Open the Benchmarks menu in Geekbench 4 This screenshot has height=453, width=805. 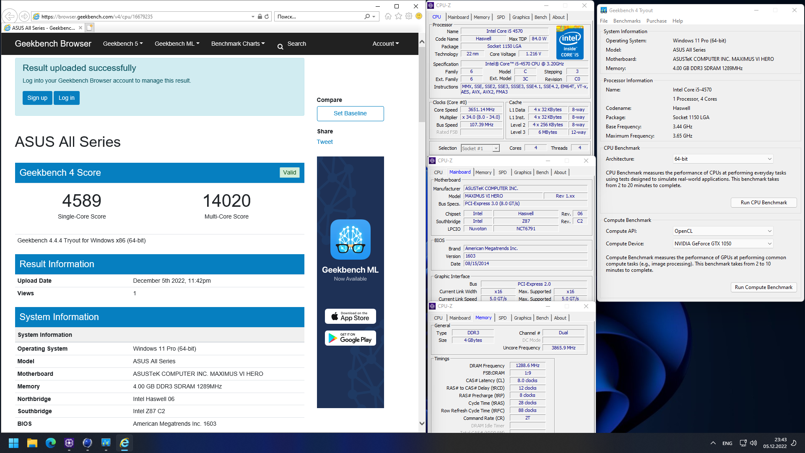[x=627, y=21]
